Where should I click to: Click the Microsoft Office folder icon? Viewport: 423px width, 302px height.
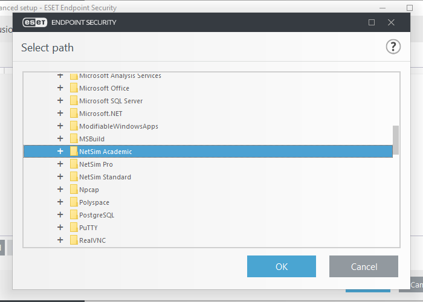tap(74, 88)
